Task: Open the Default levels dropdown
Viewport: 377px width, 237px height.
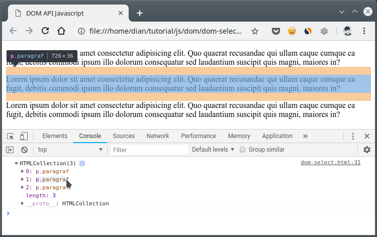Action: (x=213, y=150)
